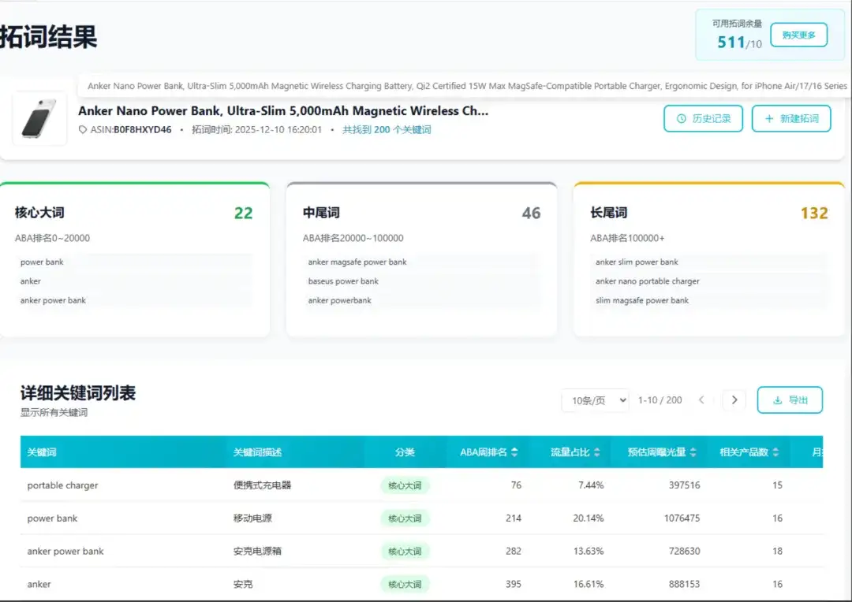Click 'anker power bank' keyword in table
This screenshot has height=602, width=852.
click(x=65, y=552)
